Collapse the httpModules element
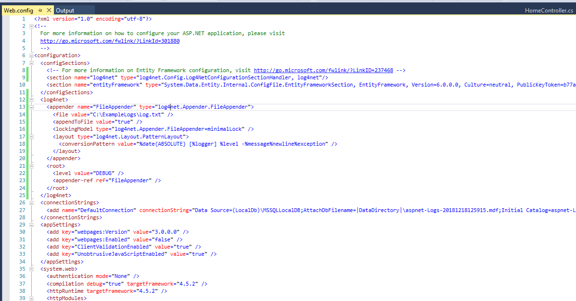Image resolution: width=576 pixels, height=301 pixels. click(30, 298)
